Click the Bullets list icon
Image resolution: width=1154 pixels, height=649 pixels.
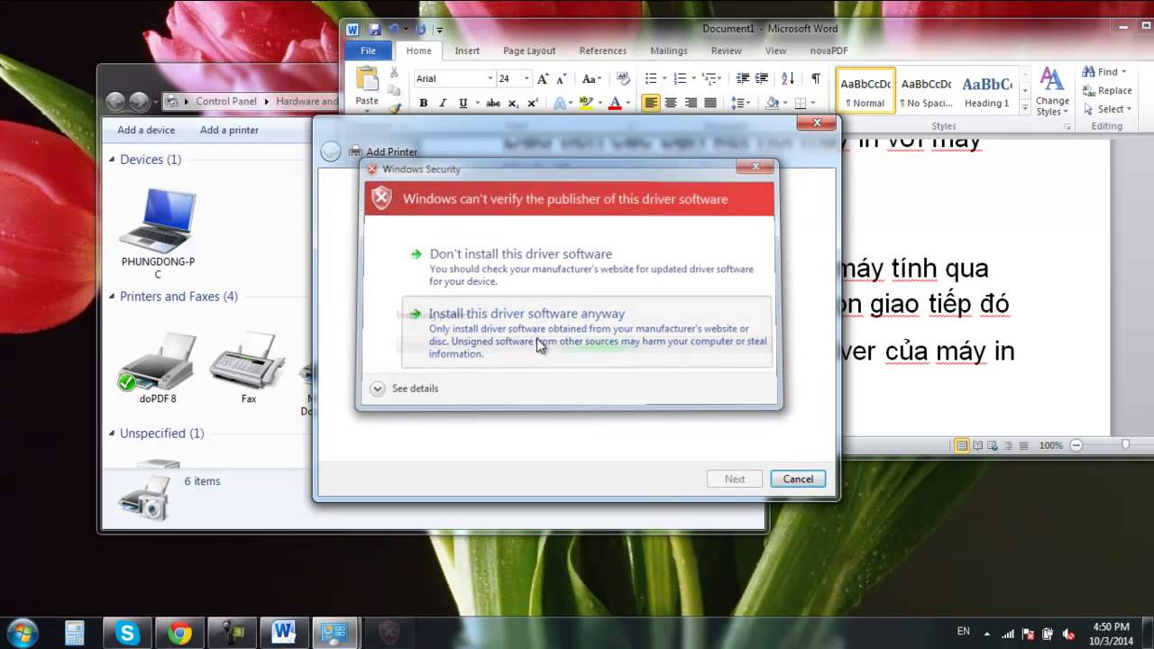coord(653,78)
